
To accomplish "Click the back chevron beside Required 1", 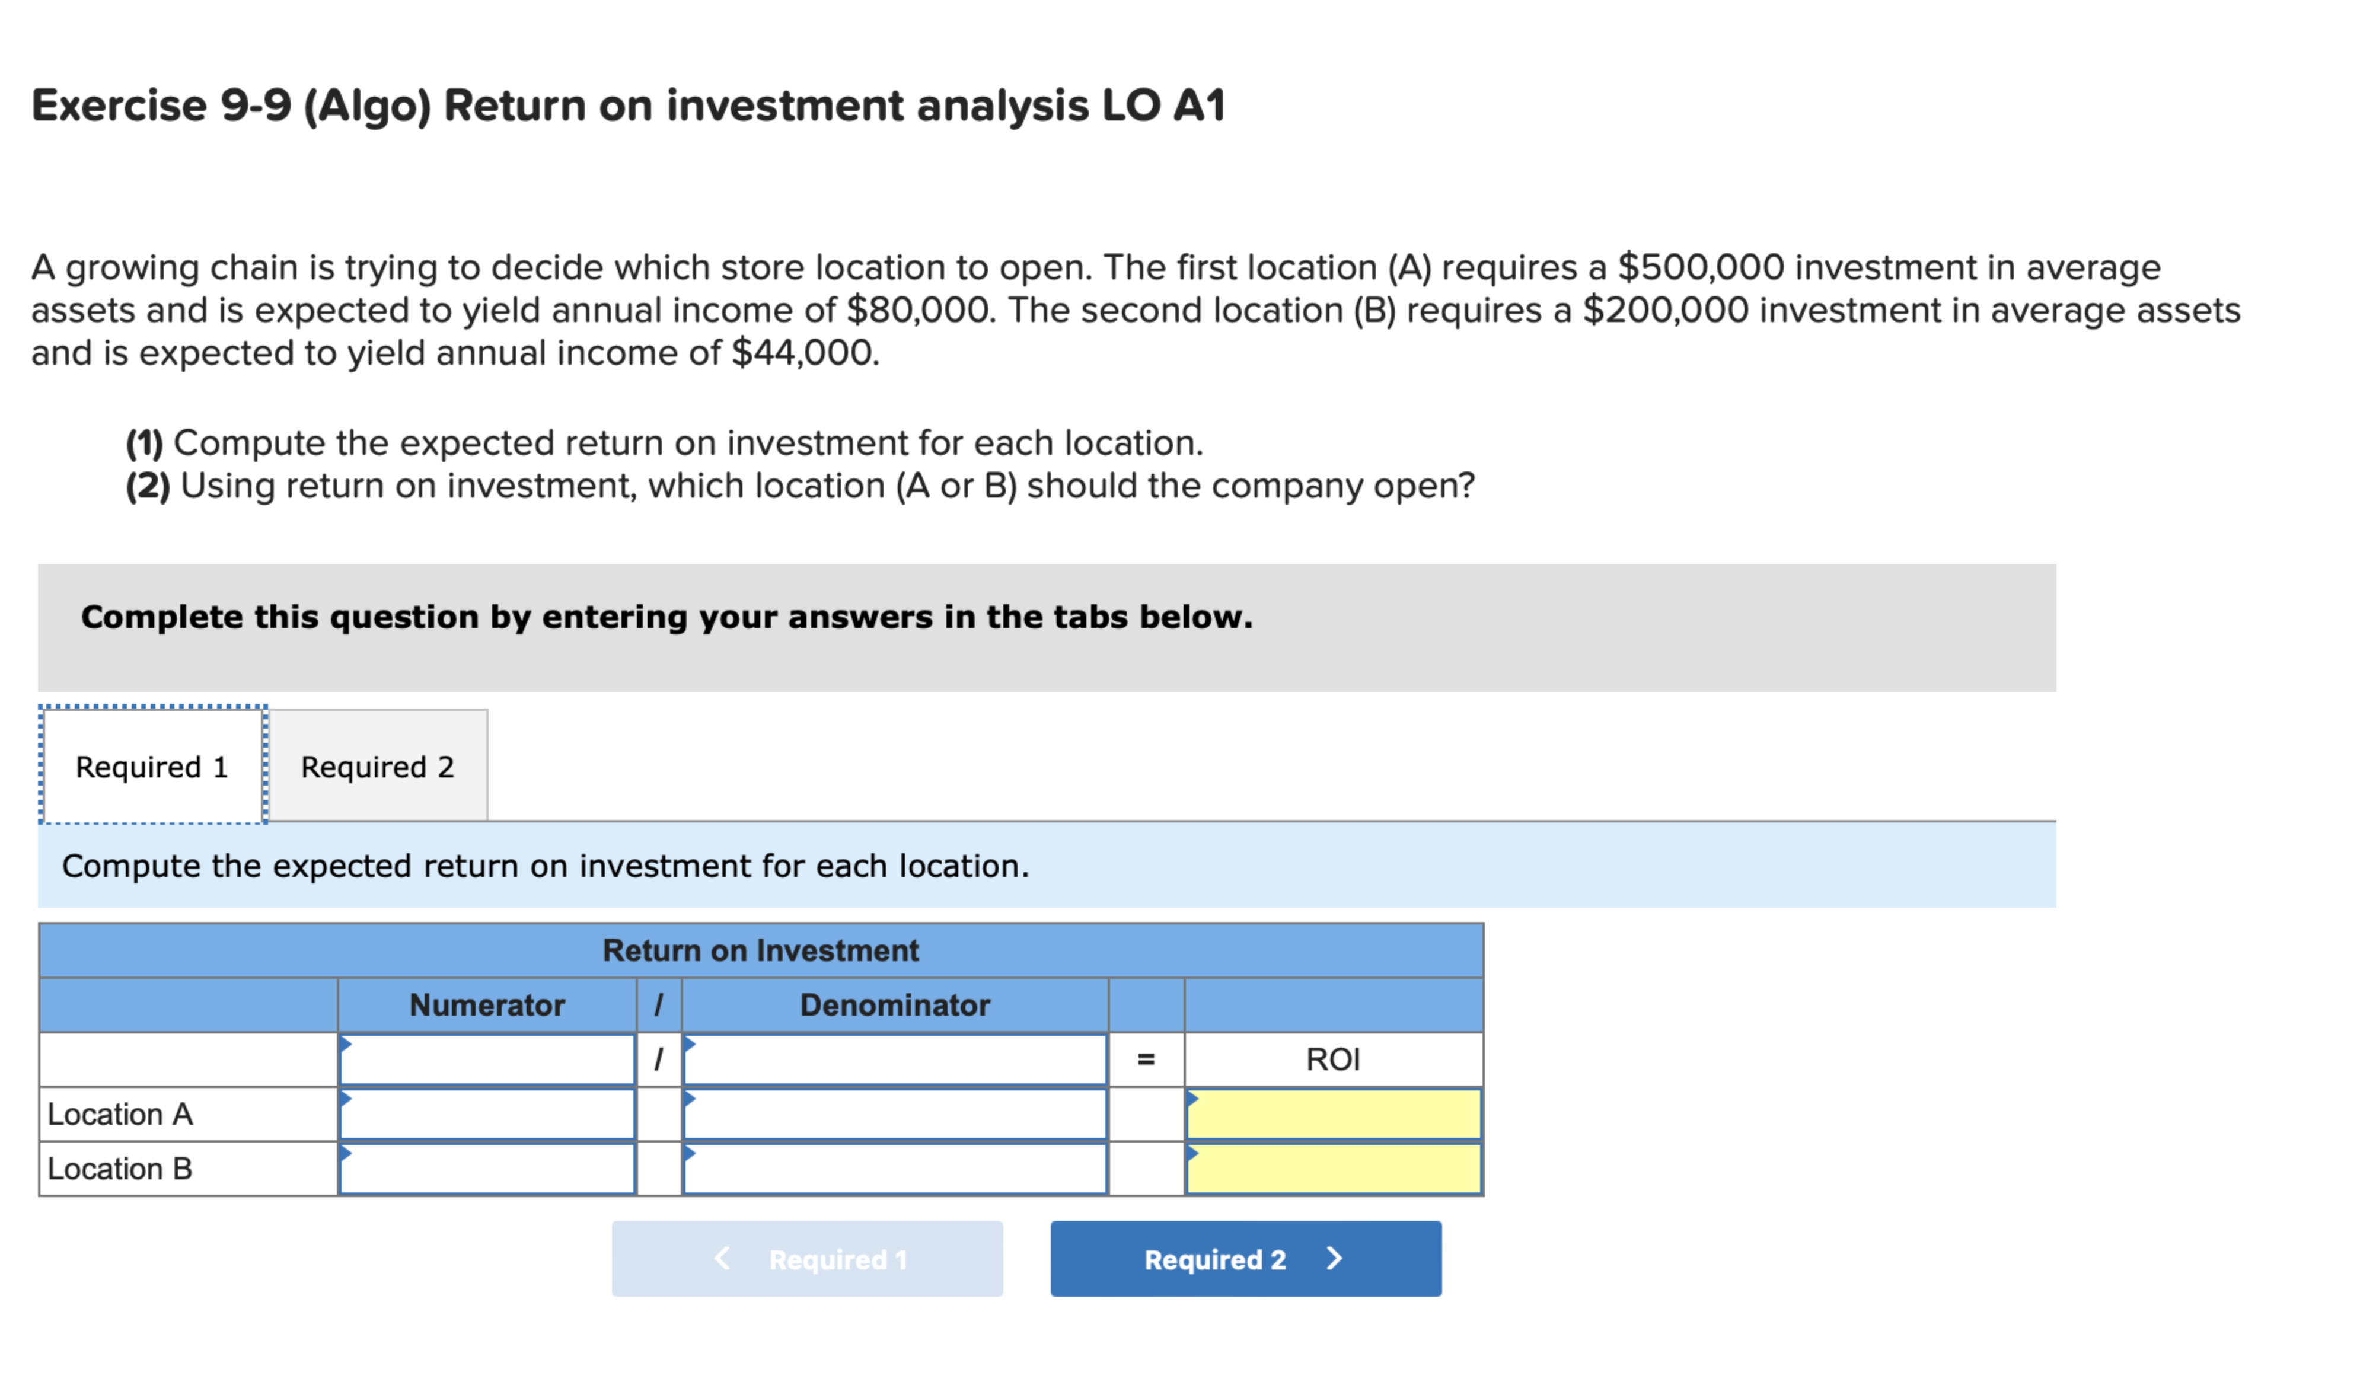I will [x=722, y=1259].
